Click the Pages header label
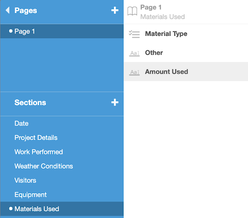The width and height of the screenshot is (248, 218). tap(26, 11)
